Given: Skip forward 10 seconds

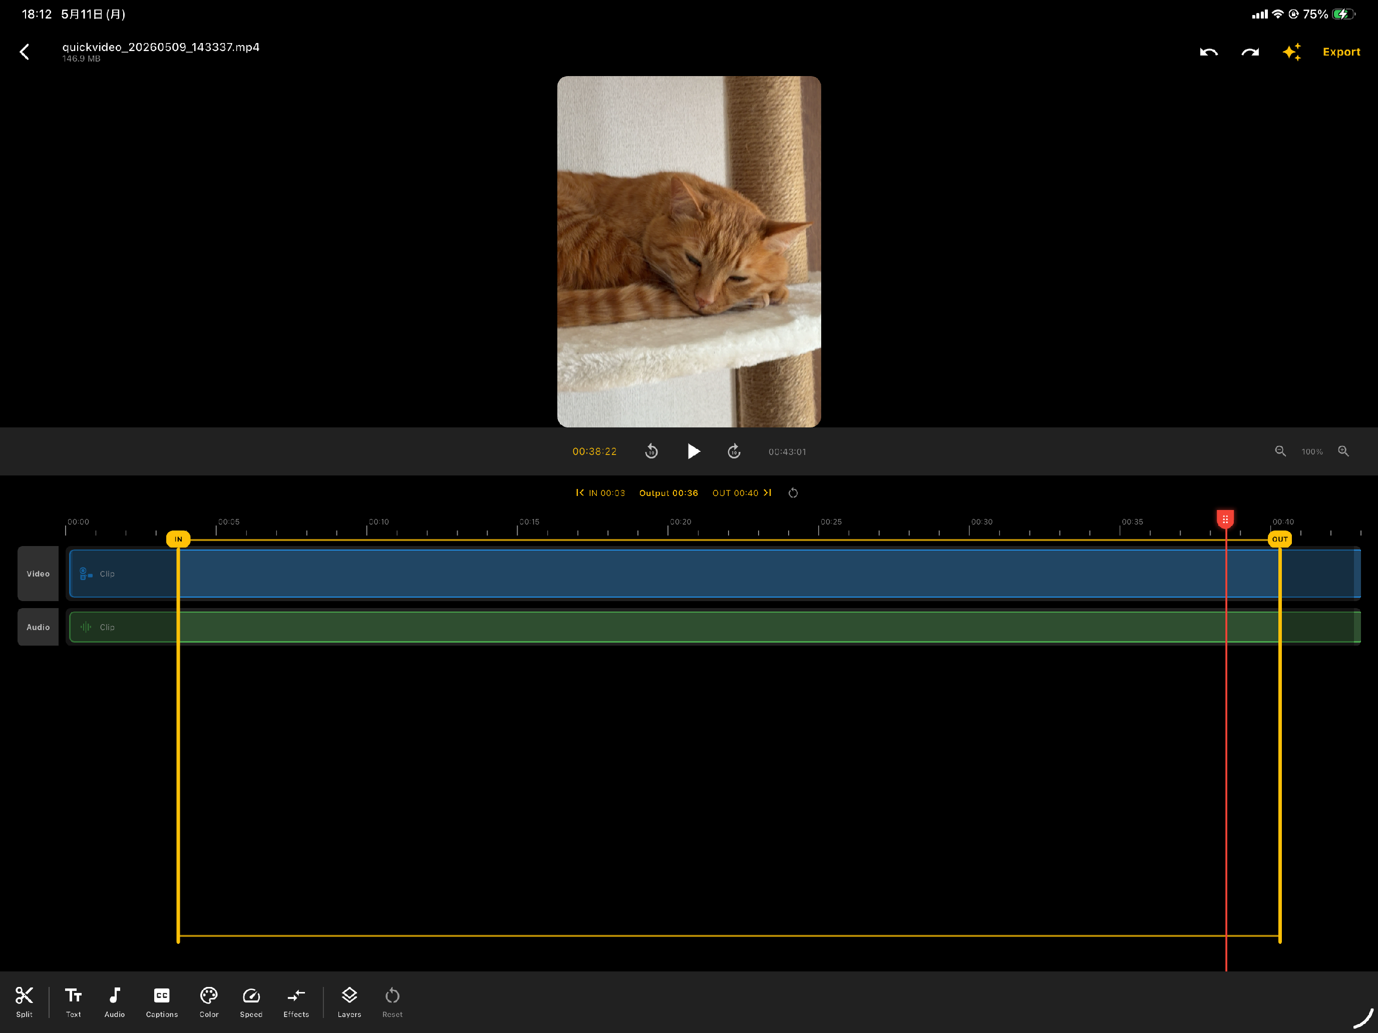Looking at the screenshot, I should (x=734, y=451).
